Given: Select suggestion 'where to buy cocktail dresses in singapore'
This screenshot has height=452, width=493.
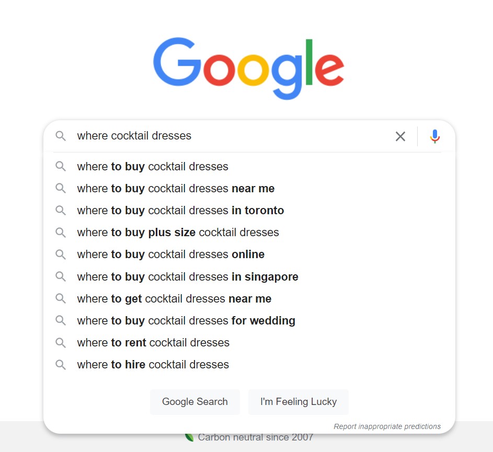Looking at the screenshot, I should tap(187, 276).
